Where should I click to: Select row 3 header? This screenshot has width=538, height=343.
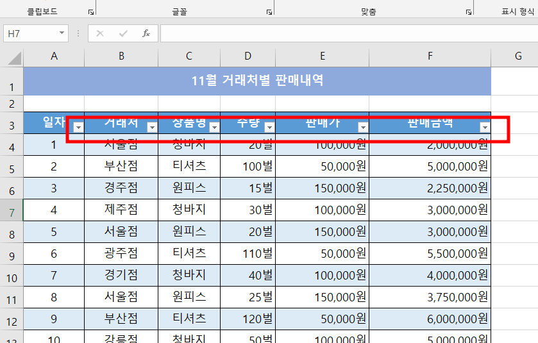point(12,123)
